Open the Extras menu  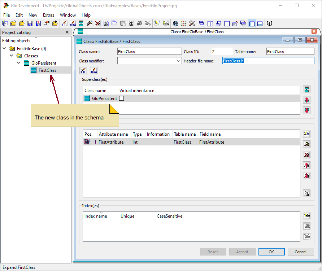(x=48, y=15)
